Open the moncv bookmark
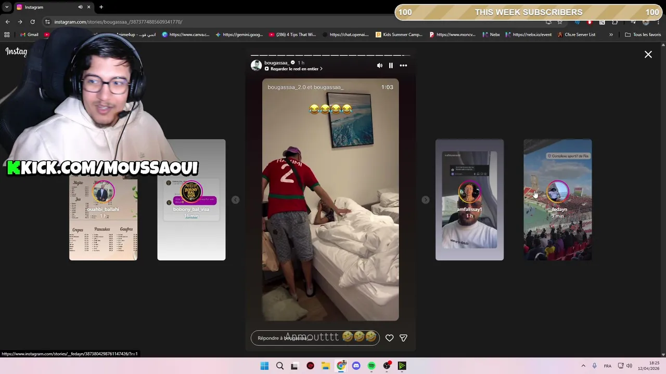 point(452,35)
